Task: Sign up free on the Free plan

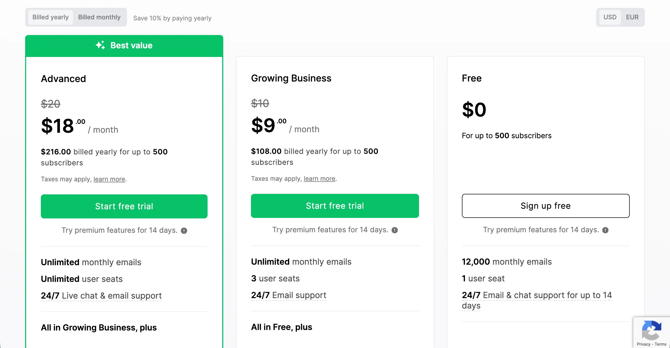Action: pyautogui.click(x=545, y=206)
